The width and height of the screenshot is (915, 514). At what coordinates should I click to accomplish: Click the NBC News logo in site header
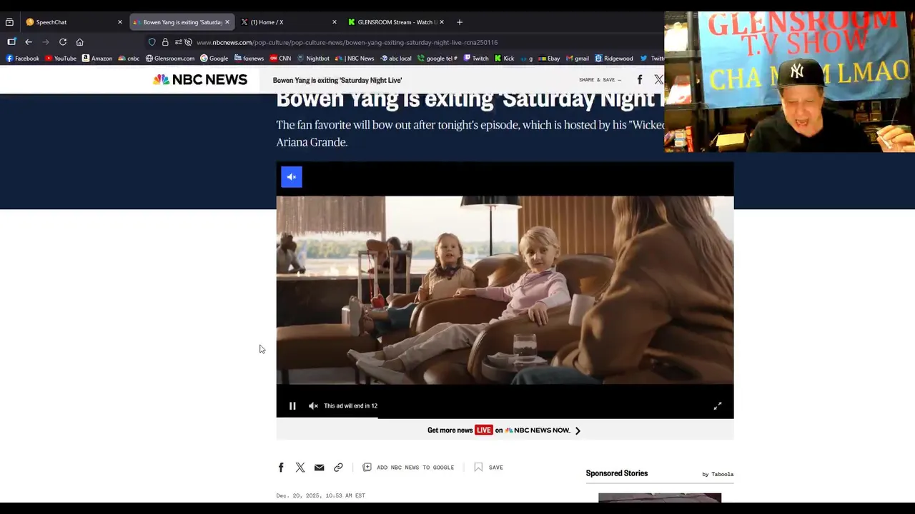(200, 80)
